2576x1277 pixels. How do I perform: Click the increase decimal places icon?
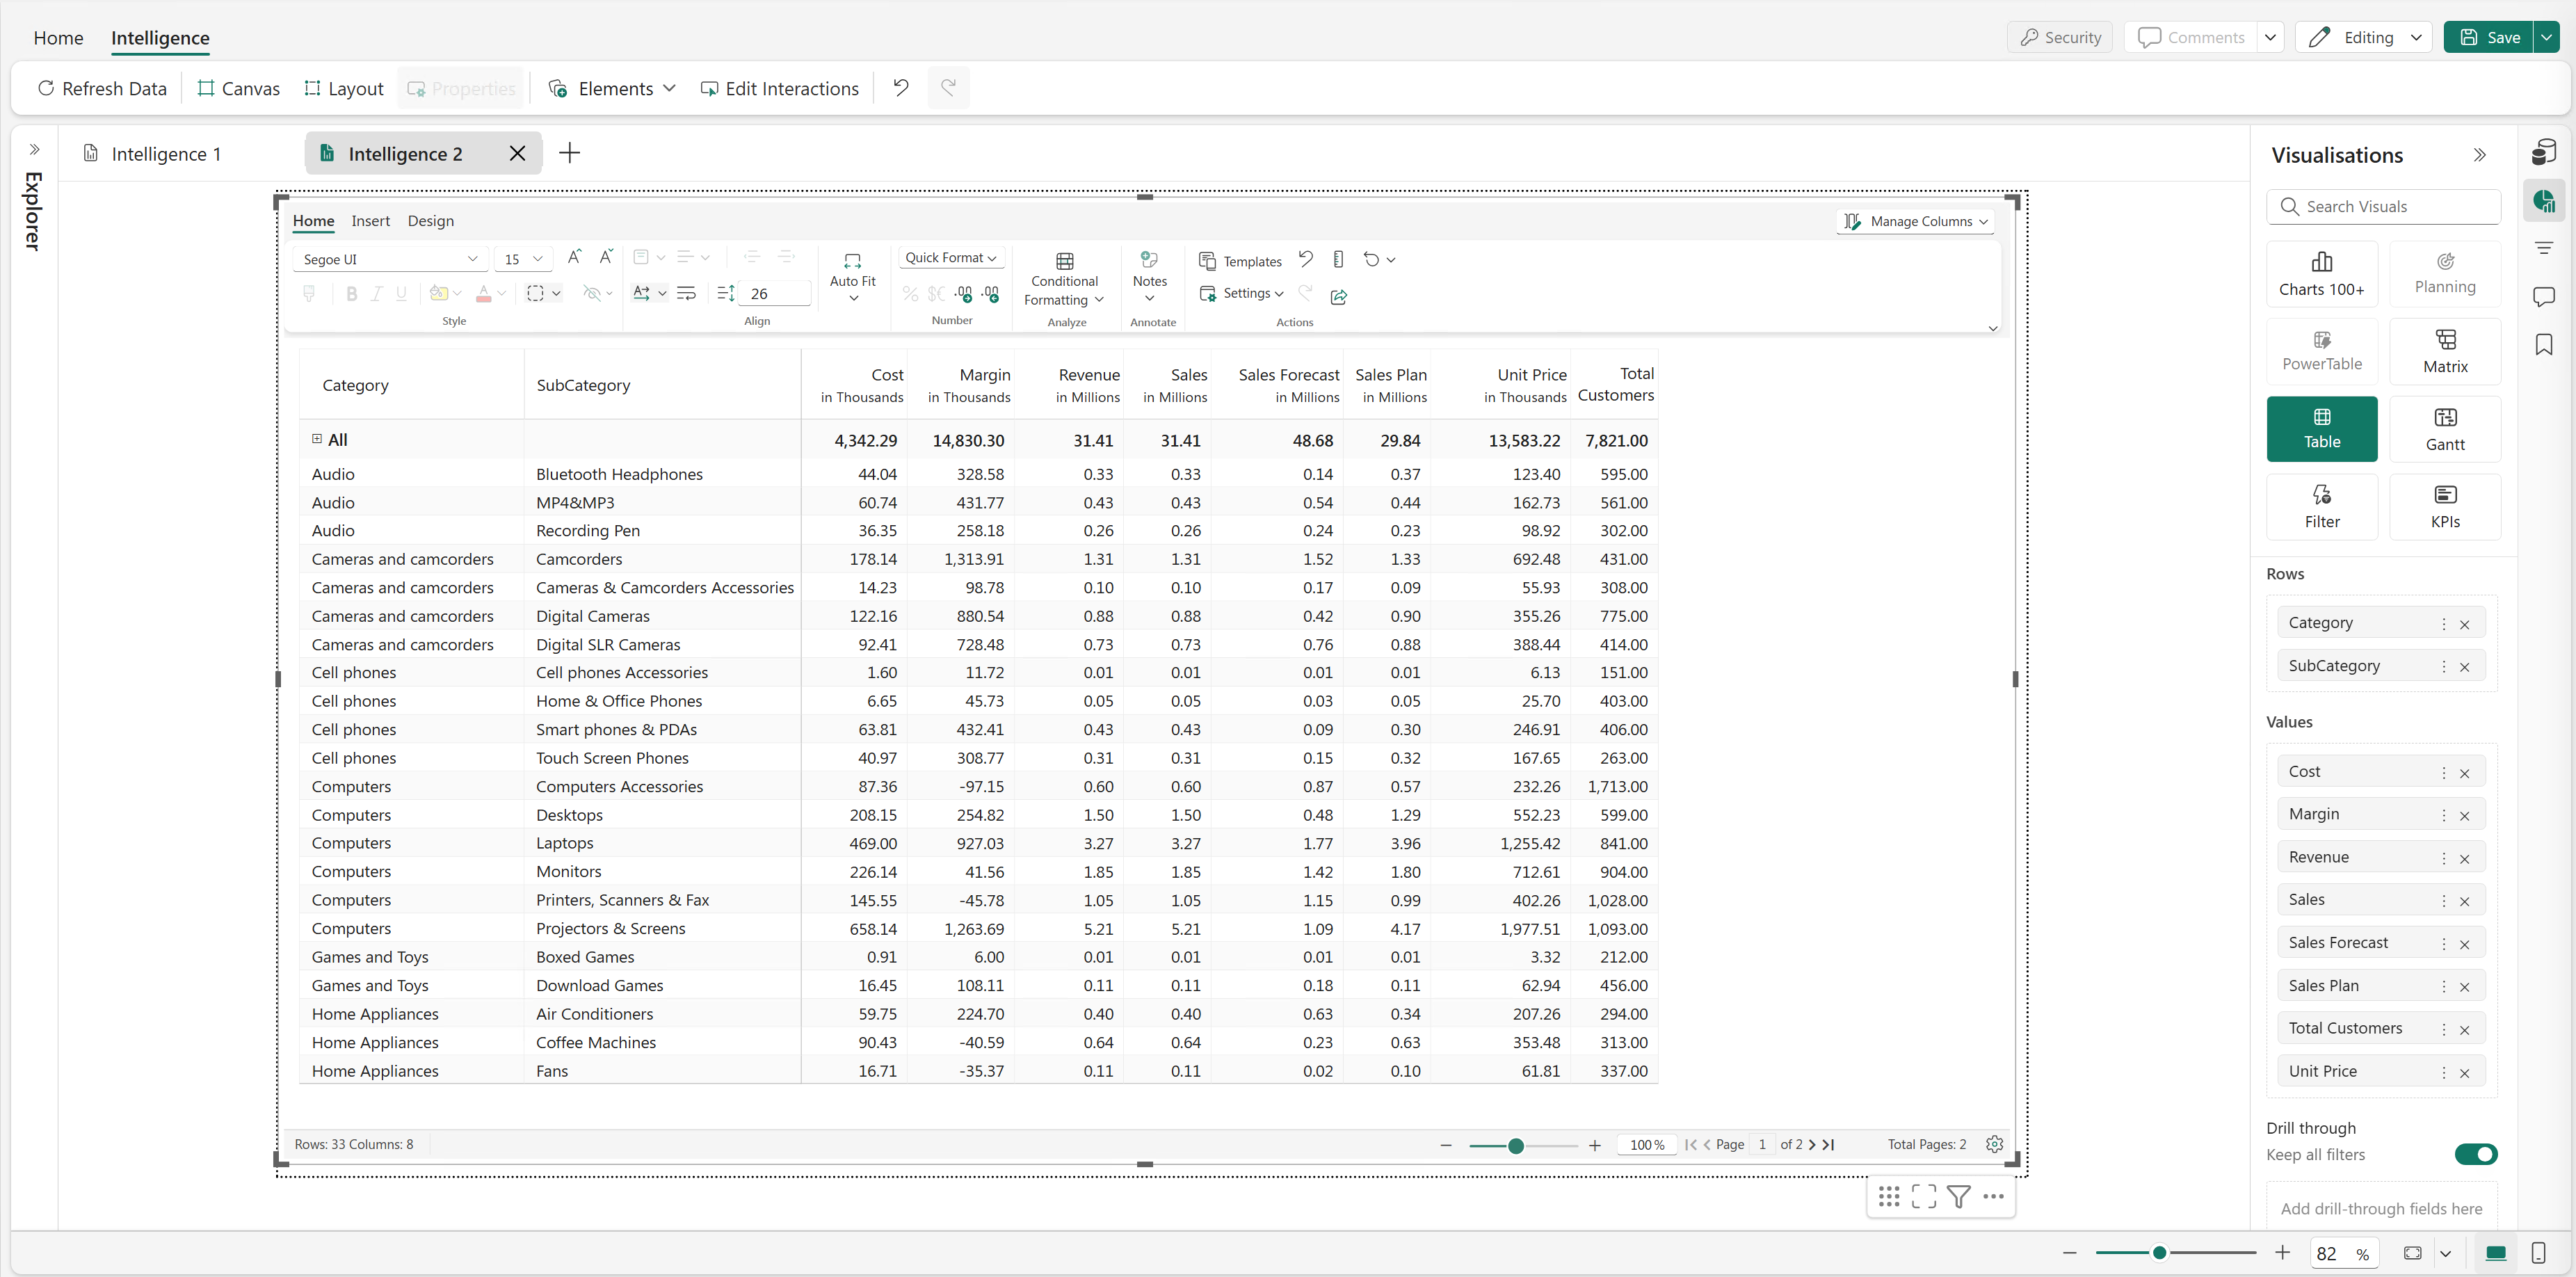click(x=963, y=293)
